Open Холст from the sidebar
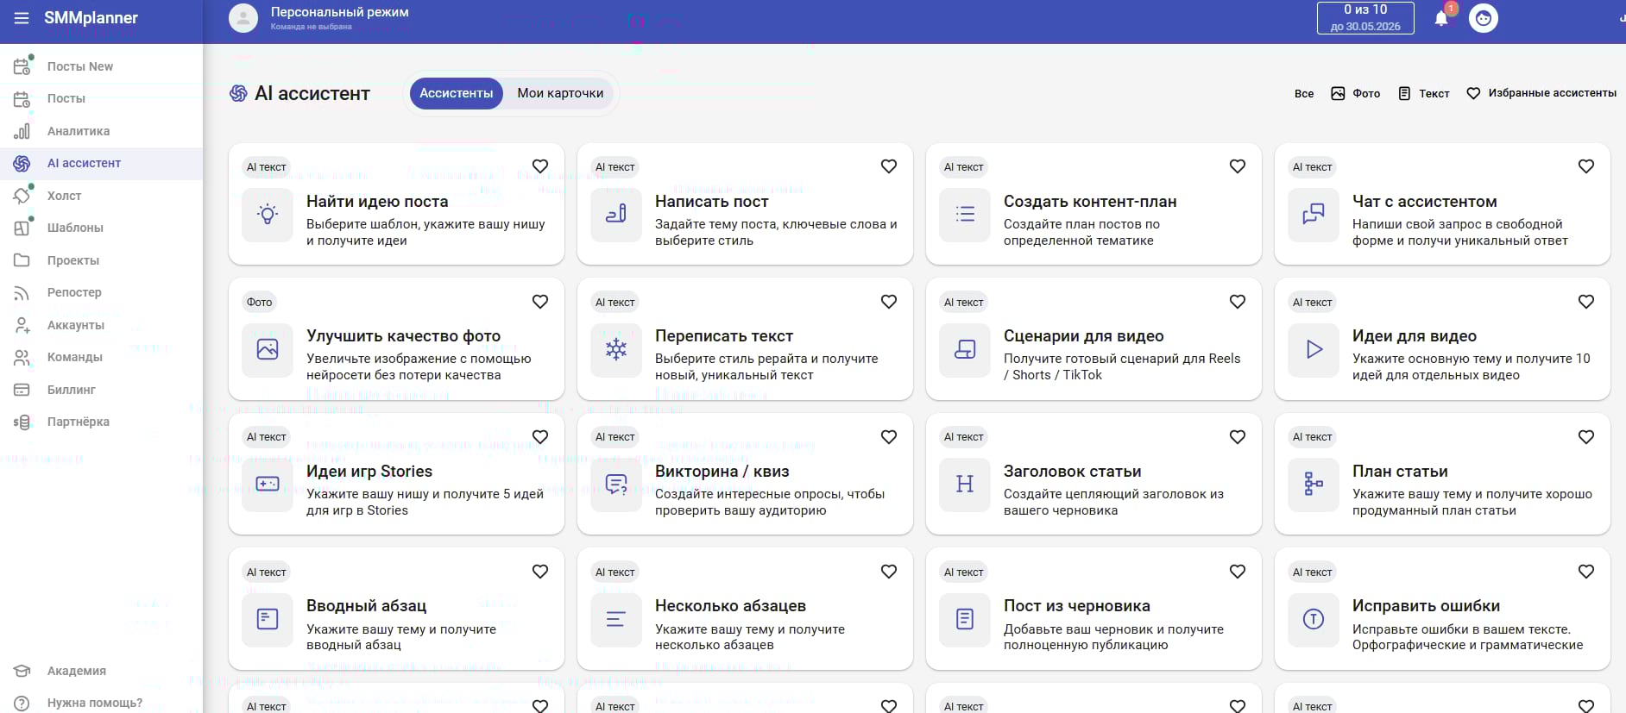The width and height of the screenshot is (1626, 713). pos(65,196)
